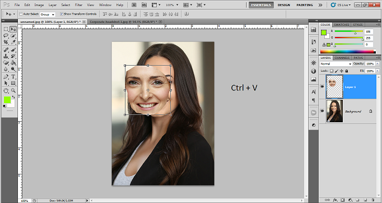Open the Normal blend mode dropdown
The image size is (382, 203).
click(x=336, y=64)
